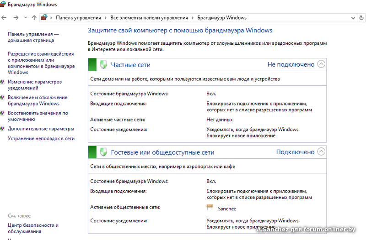Viewport: 366px width, 240px height.
Task: Click the bench icon next to Sanchez network
Action: click(x=210, y=207)
